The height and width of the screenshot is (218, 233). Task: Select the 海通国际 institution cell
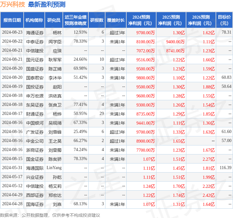[35, 168]
